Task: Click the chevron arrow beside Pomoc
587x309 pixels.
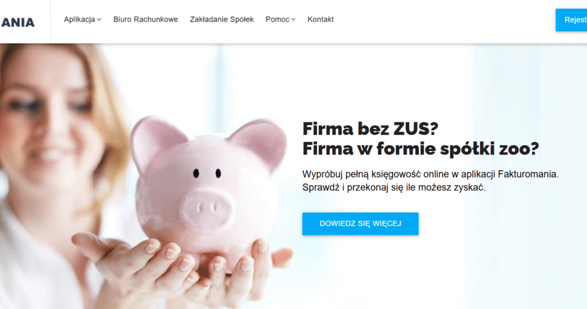Action: [293, 20]
